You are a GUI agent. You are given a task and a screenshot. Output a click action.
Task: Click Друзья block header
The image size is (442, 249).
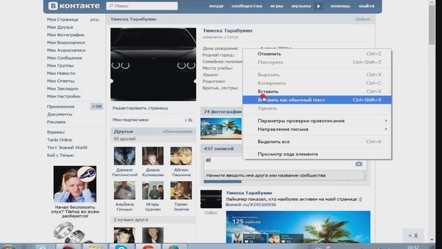pyautogui.click(x=123, y=131)
